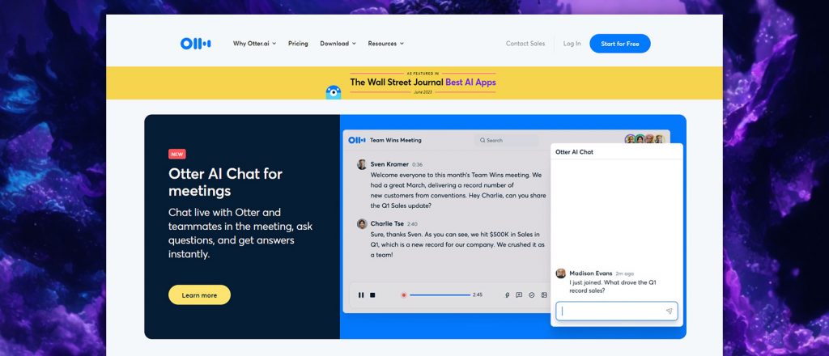
Task: Click the 'Charlie Tse' speaker name
Action: click(x=387, y=224)
